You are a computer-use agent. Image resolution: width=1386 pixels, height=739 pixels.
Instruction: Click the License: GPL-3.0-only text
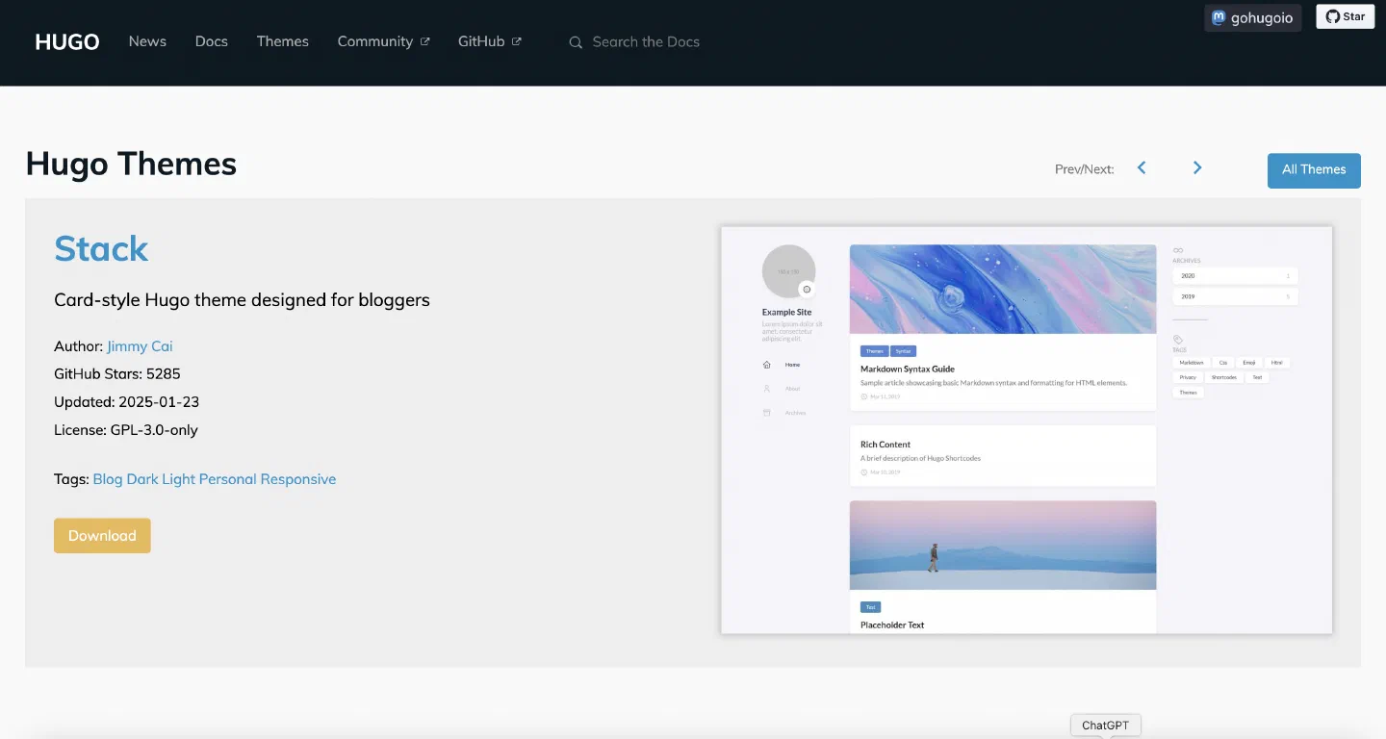[126, 430]
